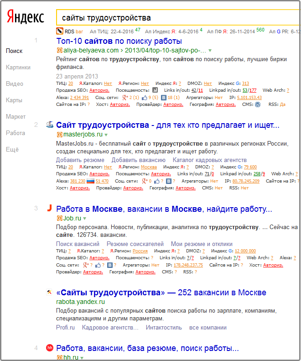Open the dropdown arrow next to Job.ru
301x361 pixels.
tap(84, 219)
